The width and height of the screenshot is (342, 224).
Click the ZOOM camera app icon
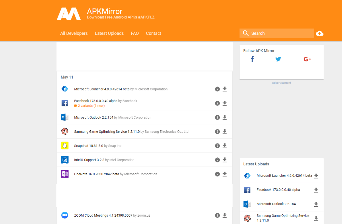65,215
